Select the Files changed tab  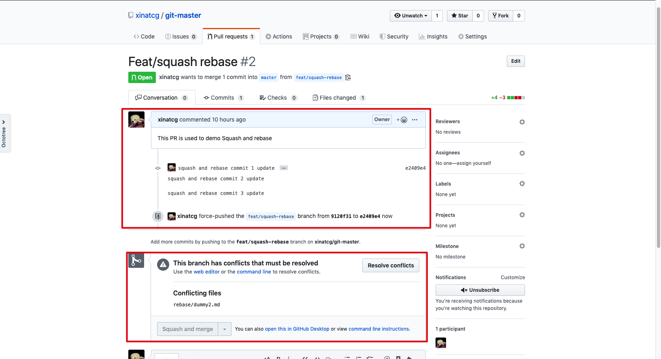[339, 98]
